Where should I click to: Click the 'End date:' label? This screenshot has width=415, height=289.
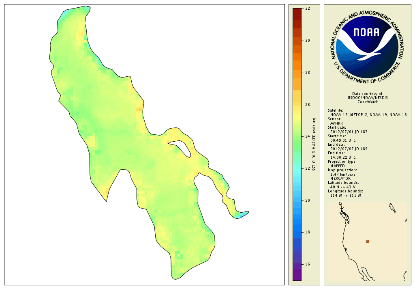tap(336, 144)
